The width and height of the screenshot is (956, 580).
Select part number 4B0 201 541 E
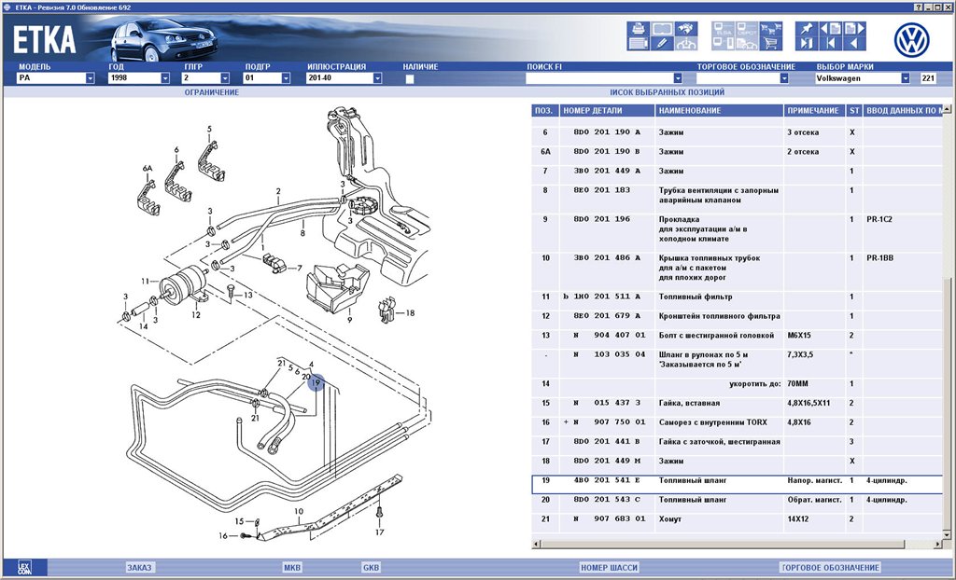coord(607,480)
